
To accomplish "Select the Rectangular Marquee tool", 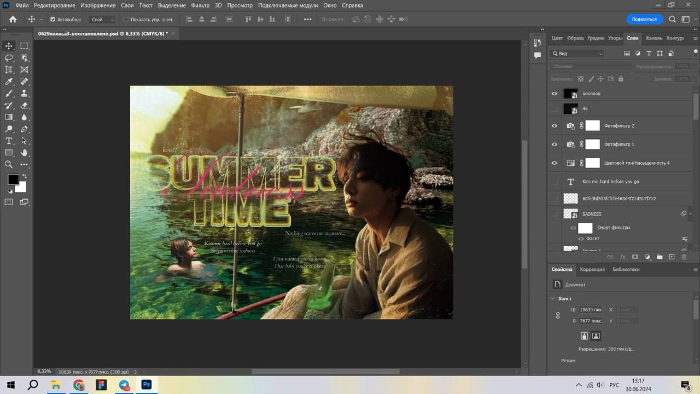I will [x=24, y=46].
